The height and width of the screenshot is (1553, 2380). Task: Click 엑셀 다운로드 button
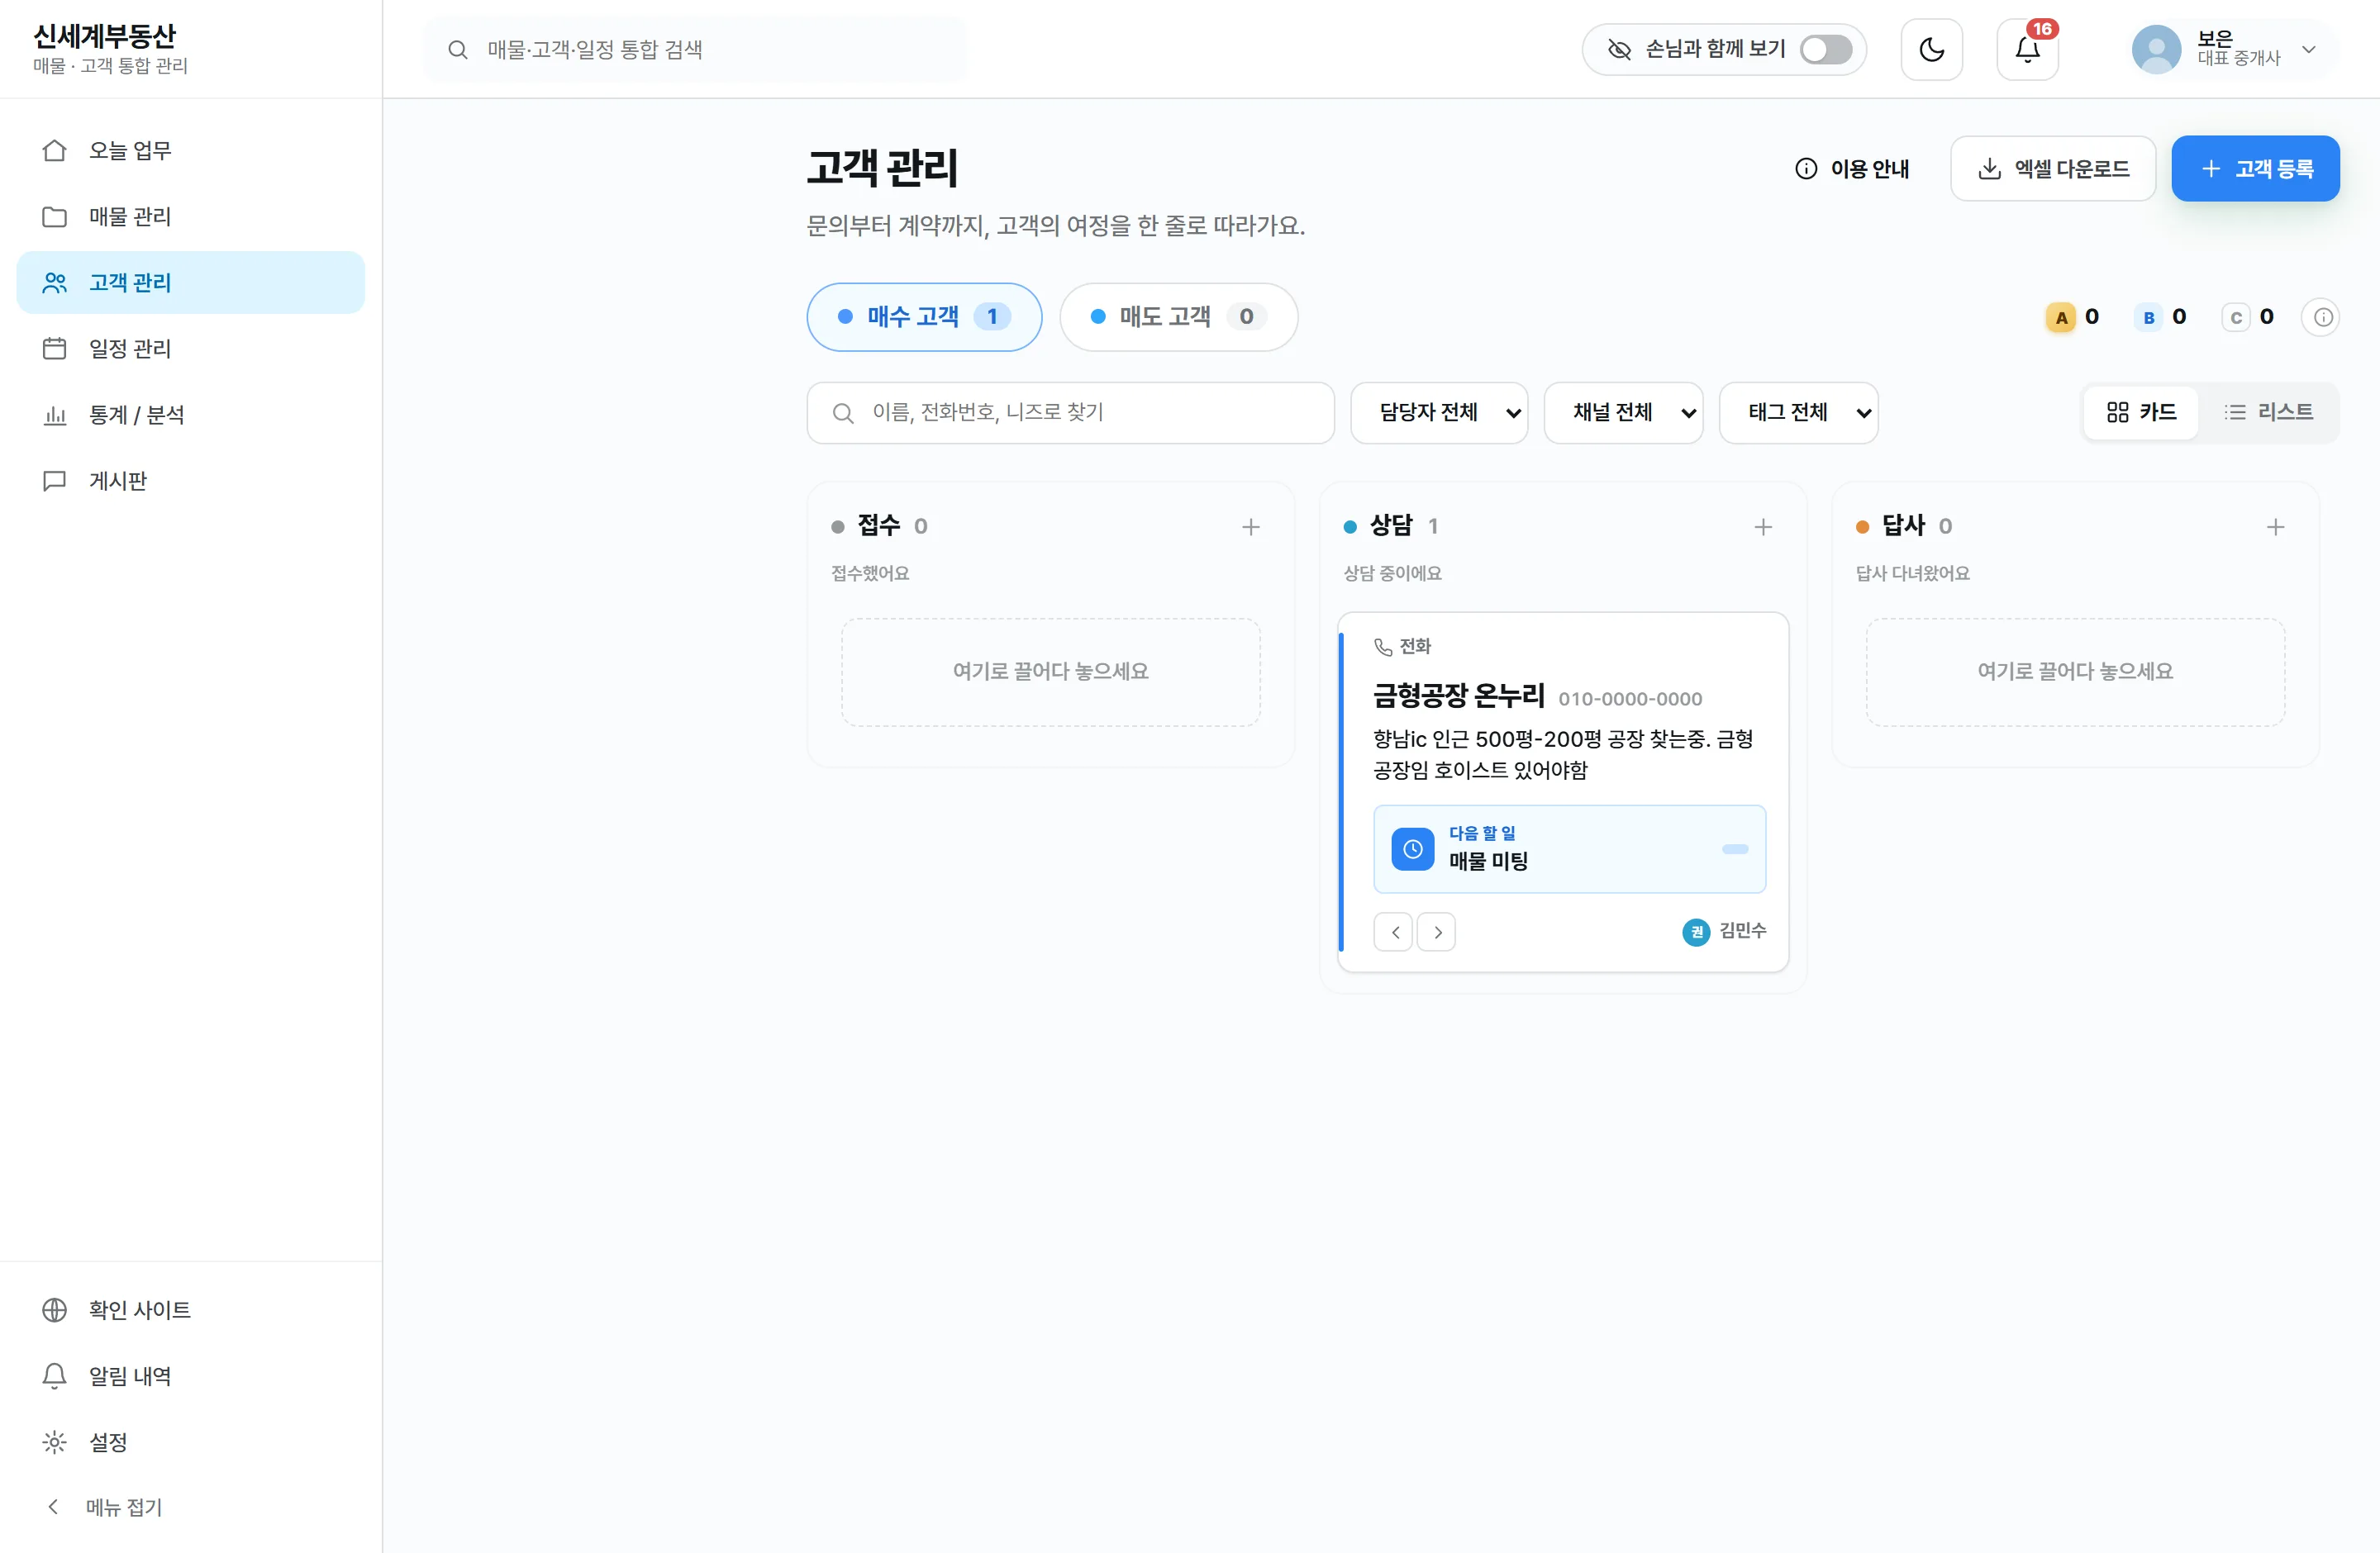(x=2053, y=168)
